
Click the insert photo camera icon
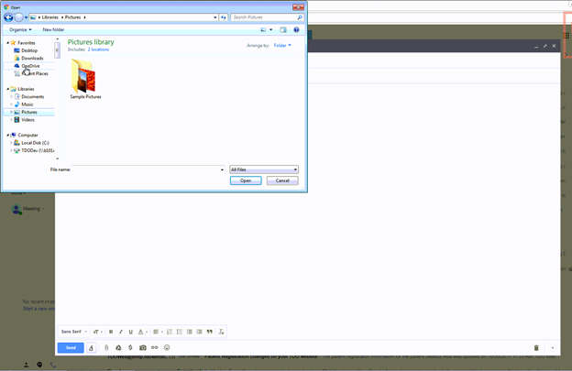pyautogui.click(x=142, y=347)
